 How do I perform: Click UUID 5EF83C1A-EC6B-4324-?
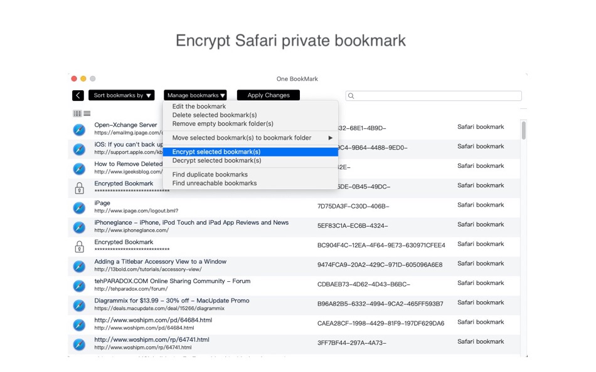pos(353,226)
